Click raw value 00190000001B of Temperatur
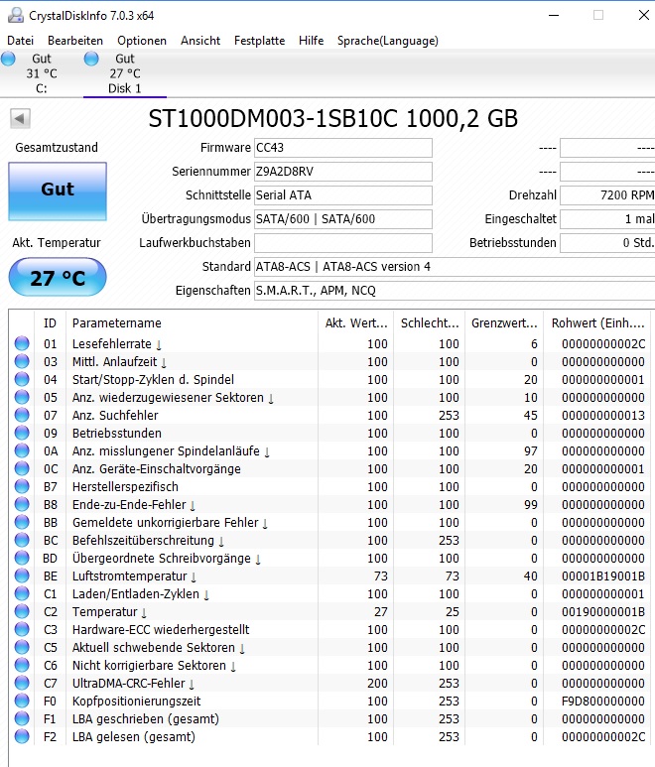Viewport: 655px width, 767px height. point(603,611)
